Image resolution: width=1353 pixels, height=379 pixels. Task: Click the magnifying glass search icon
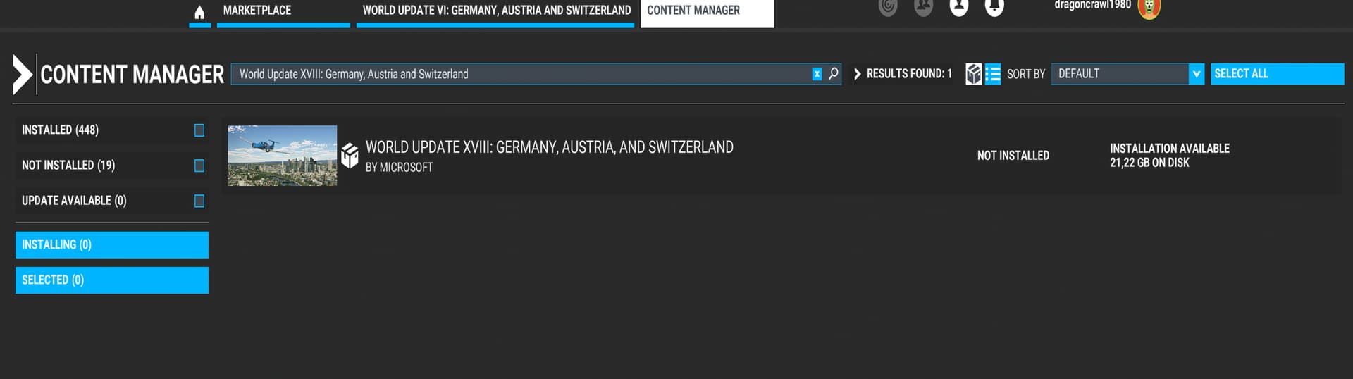[833, 73]
